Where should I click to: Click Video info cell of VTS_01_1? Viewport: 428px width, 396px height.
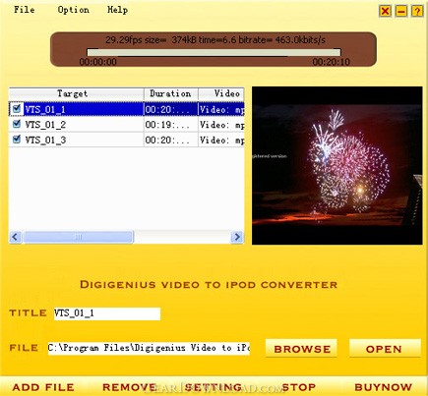[x=221, y=109]
